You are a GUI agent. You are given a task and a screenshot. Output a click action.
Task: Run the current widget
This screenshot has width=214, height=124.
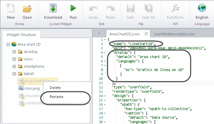[73, 8]
